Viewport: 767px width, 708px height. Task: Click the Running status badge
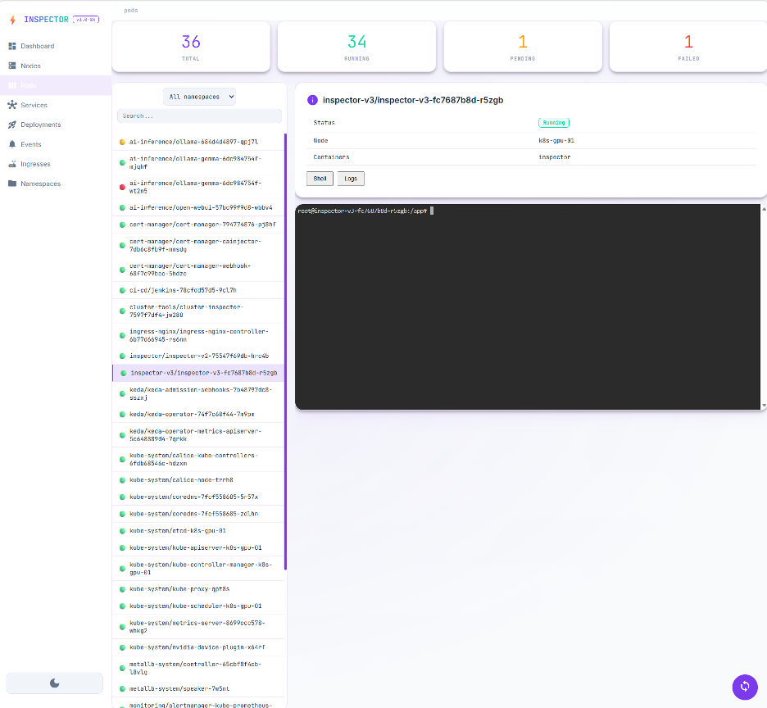point(554,123)
